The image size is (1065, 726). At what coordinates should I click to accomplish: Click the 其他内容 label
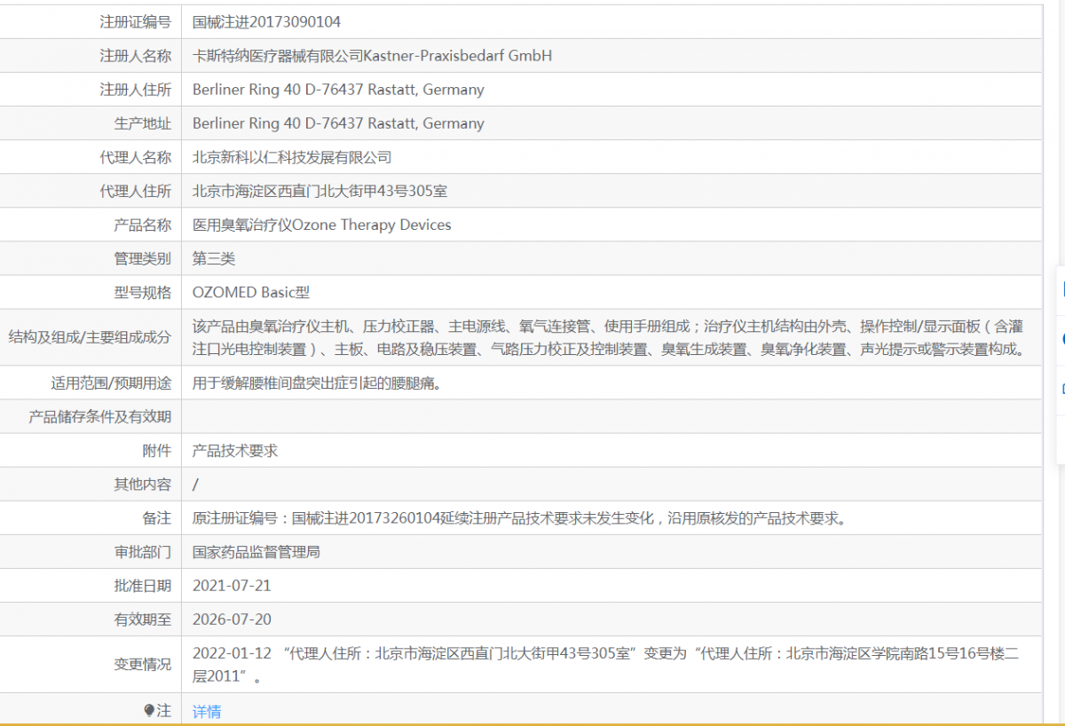pyautogui.click(x=142, y=485)
